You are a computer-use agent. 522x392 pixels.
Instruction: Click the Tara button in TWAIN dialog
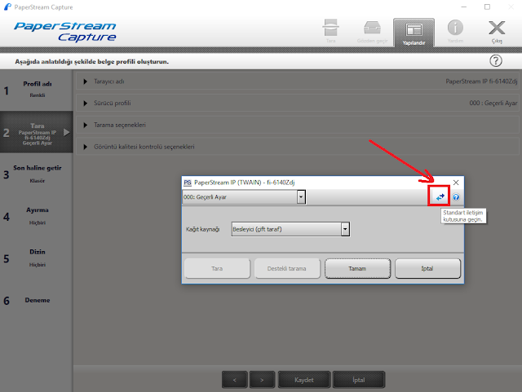point(217,269)
